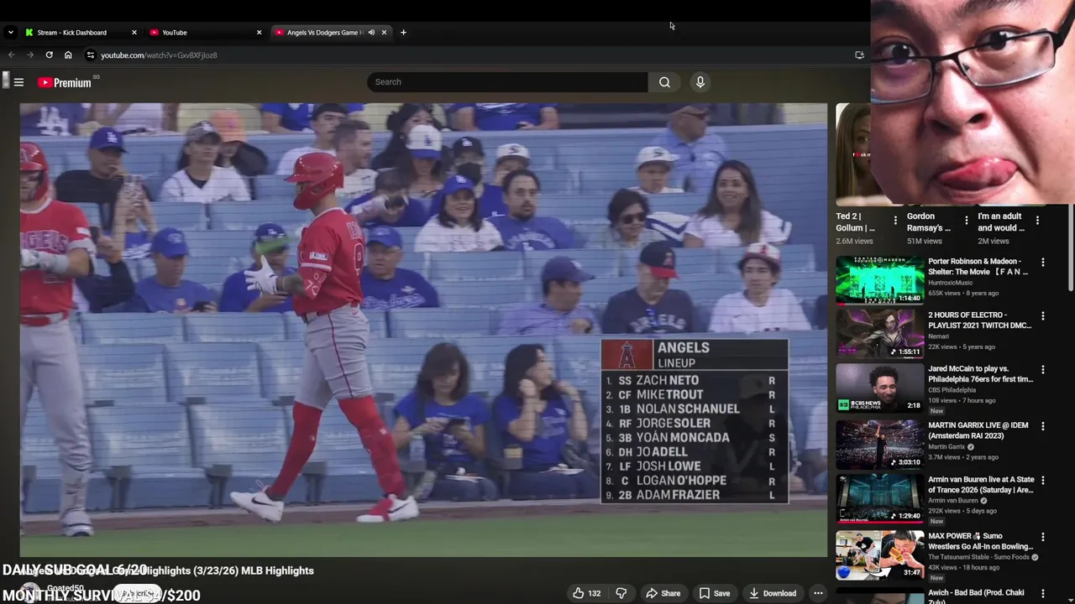Like the video with thumbs up
This screenshot has height=604, width=1075.
(x=587, y=593)
